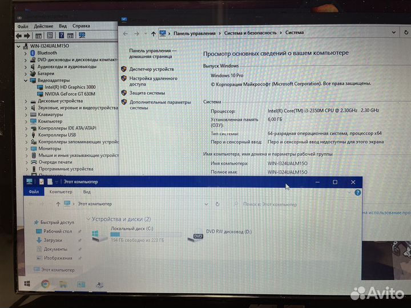Screen dimensions: 411x308
Task: Open the Файл menu in Device Manager
Action: (x=23, y=26)
